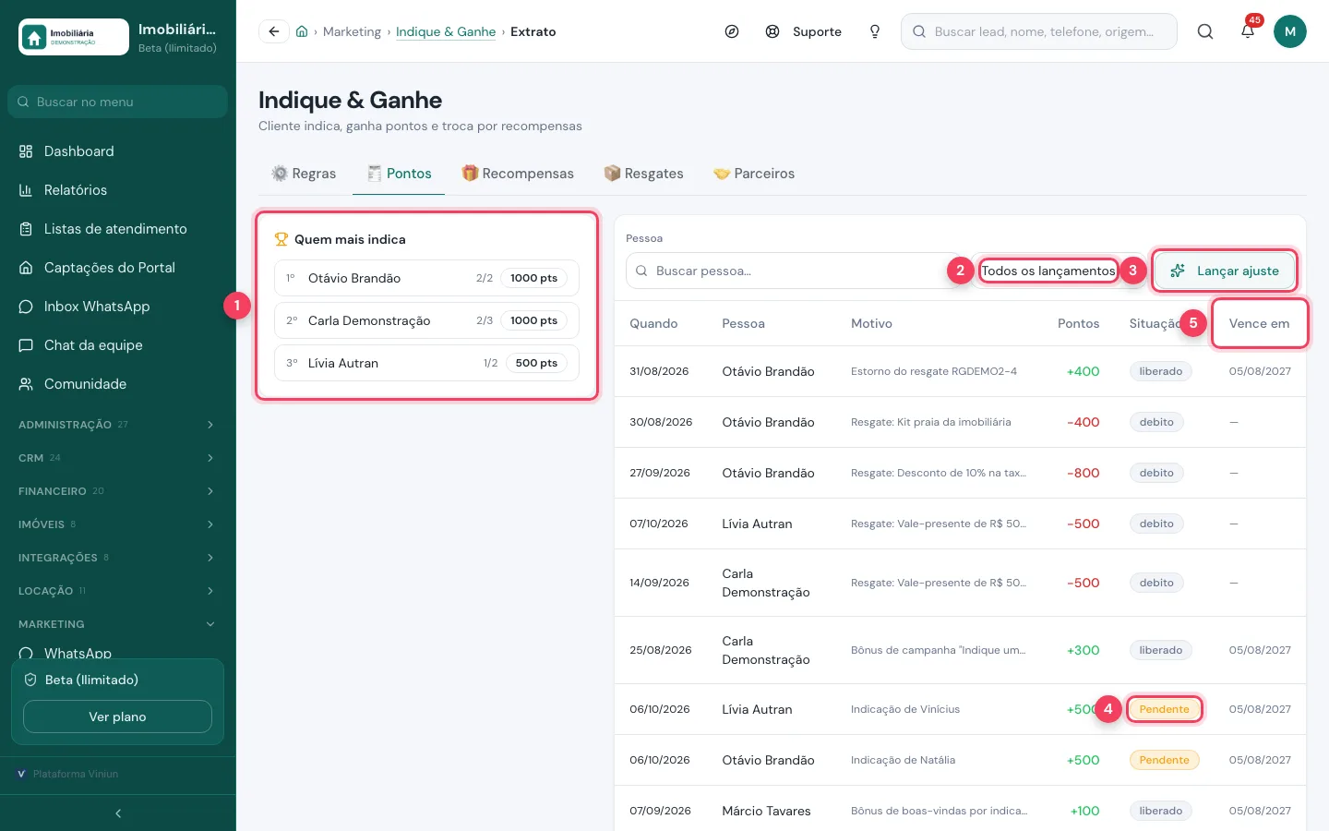Switch to the Recompensas tab
The image size is (1329, 831).
[518, 174]
